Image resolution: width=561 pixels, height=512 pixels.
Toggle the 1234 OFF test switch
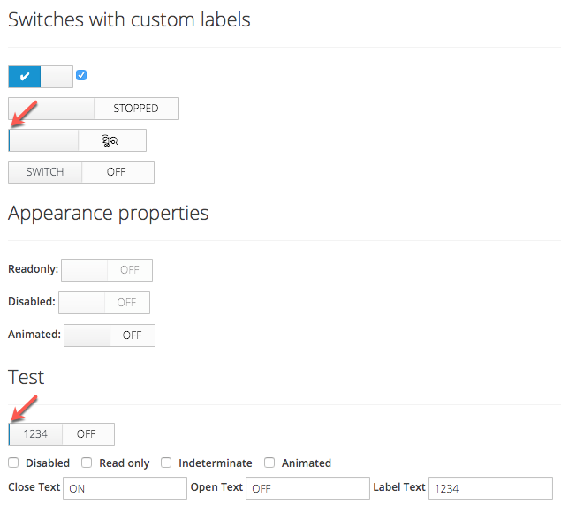coord(62,434)
